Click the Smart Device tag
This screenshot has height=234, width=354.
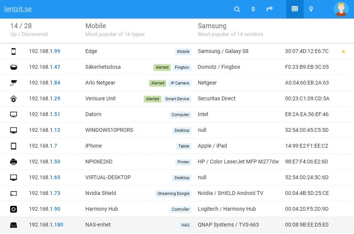tap(177, 99)
